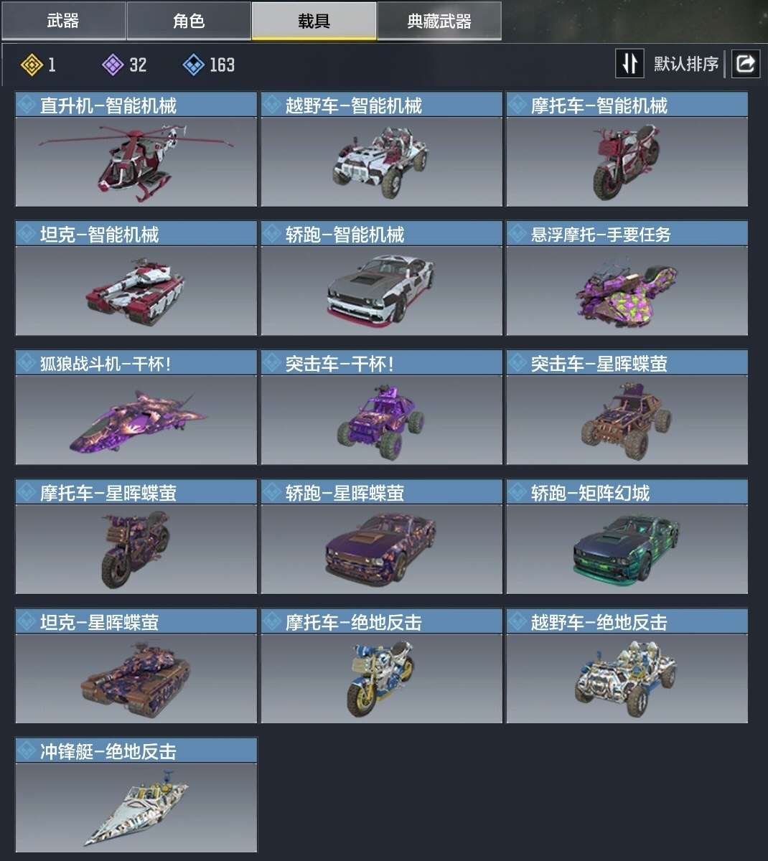
Task: Click the gold legendary rarity icon
Action: point(32,65)
